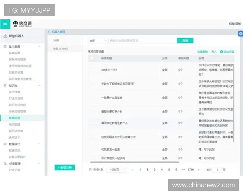The width and height of the screenshot is (243, 195).
Task: Click the 智慧机器人 sidebar header
Action: (23, 36)
